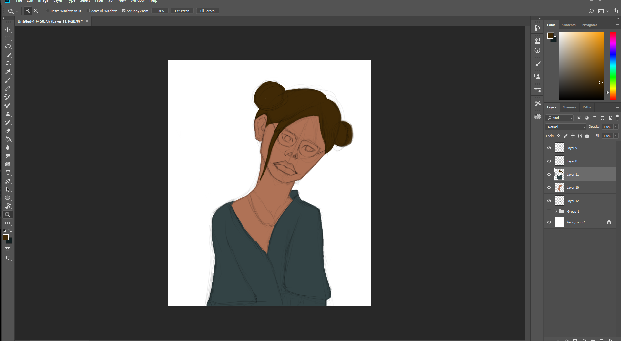Select the Move tool
Viewport: 621px width, 341px height.
point(8,30)
